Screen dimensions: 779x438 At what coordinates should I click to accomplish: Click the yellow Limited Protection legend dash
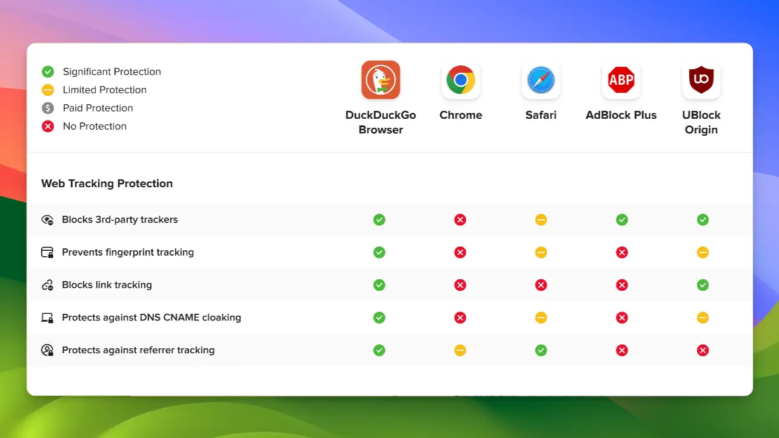(48, 90)
